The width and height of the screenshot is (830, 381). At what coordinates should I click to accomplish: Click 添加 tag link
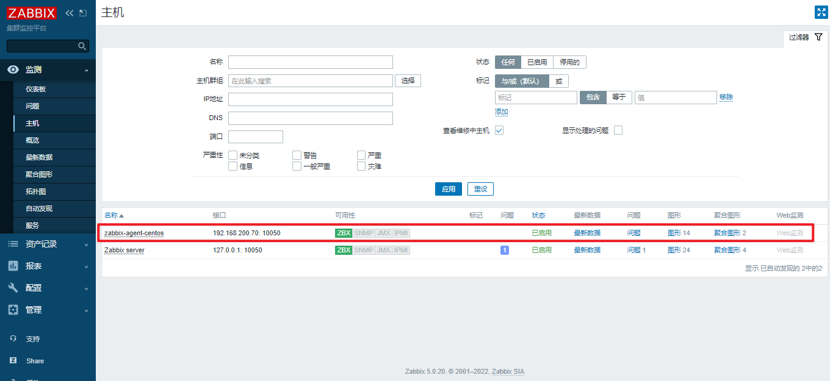click(x=502, y=112)
